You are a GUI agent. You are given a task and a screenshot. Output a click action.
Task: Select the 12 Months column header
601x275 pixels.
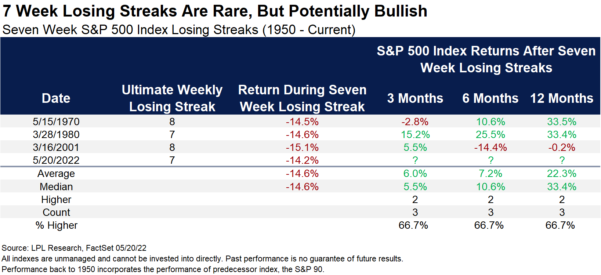561,98
